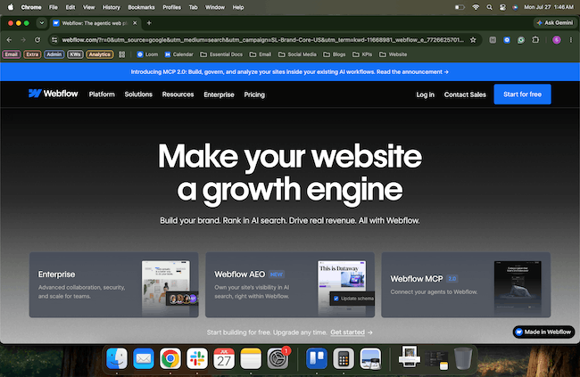Open the Bookmarks menu
The height and width of the screenshot is (377, 580).
click(x=141, y=7)
